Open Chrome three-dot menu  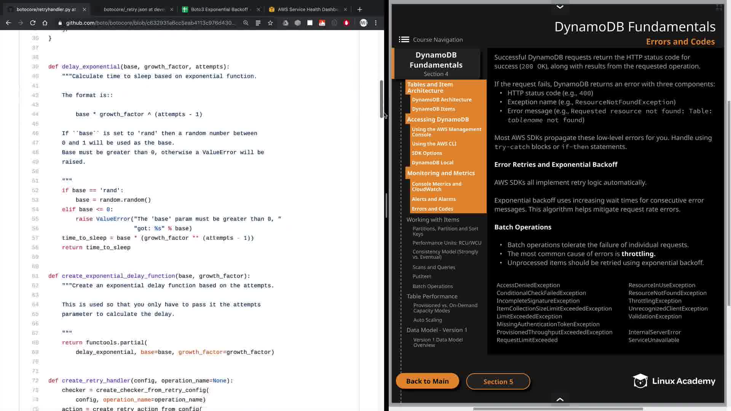[376, 23]
